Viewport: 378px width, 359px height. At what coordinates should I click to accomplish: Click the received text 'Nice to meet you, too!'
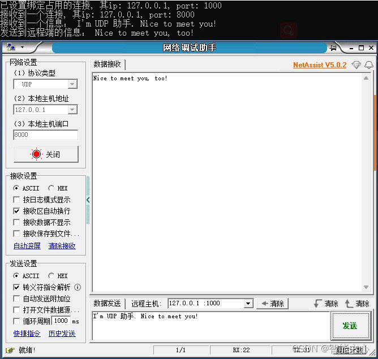(x=130, y=79)
